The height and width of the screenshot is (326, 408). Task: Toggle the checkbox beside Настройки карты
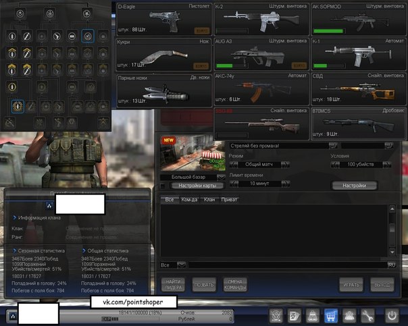coord(163,186)
